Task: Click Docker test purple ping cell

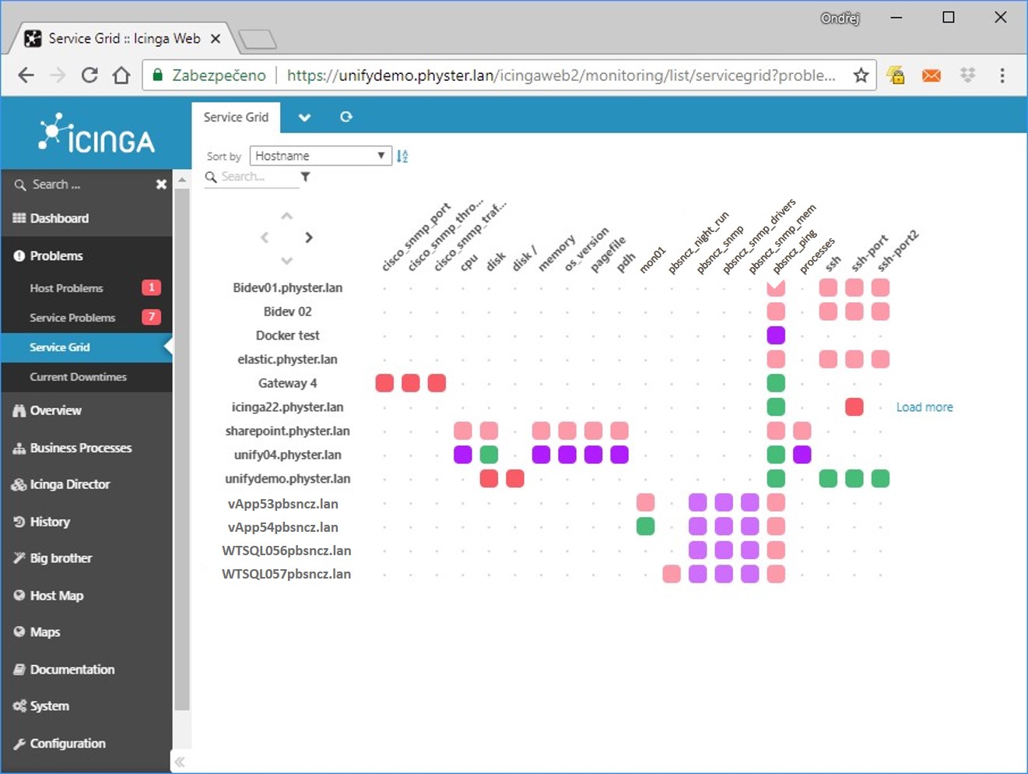Action: coord(776,336)
